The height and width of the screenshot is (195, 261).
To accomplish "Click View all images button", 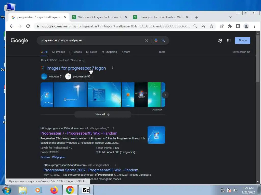I will point(103,115).
